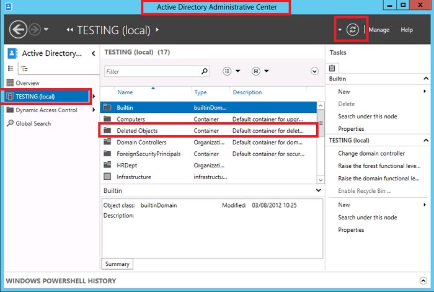Click the app icon in title bar

coord(9,6)
